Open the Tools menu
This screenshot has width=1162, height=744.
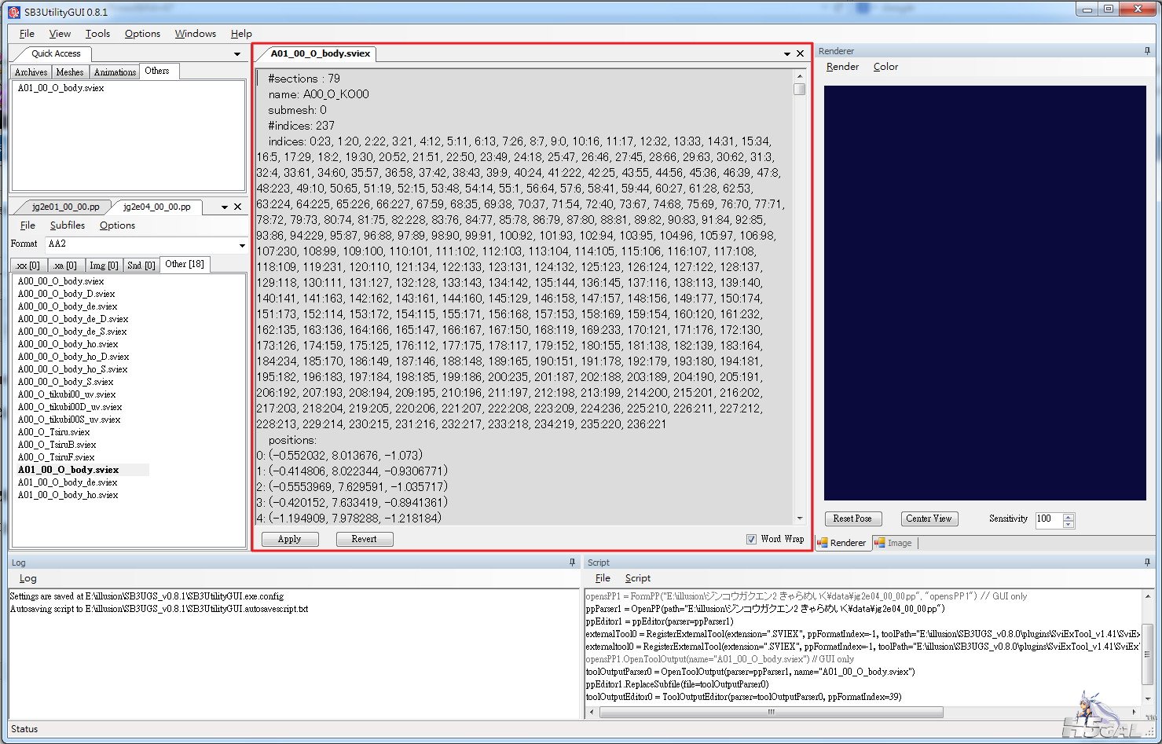pos(97,34)
